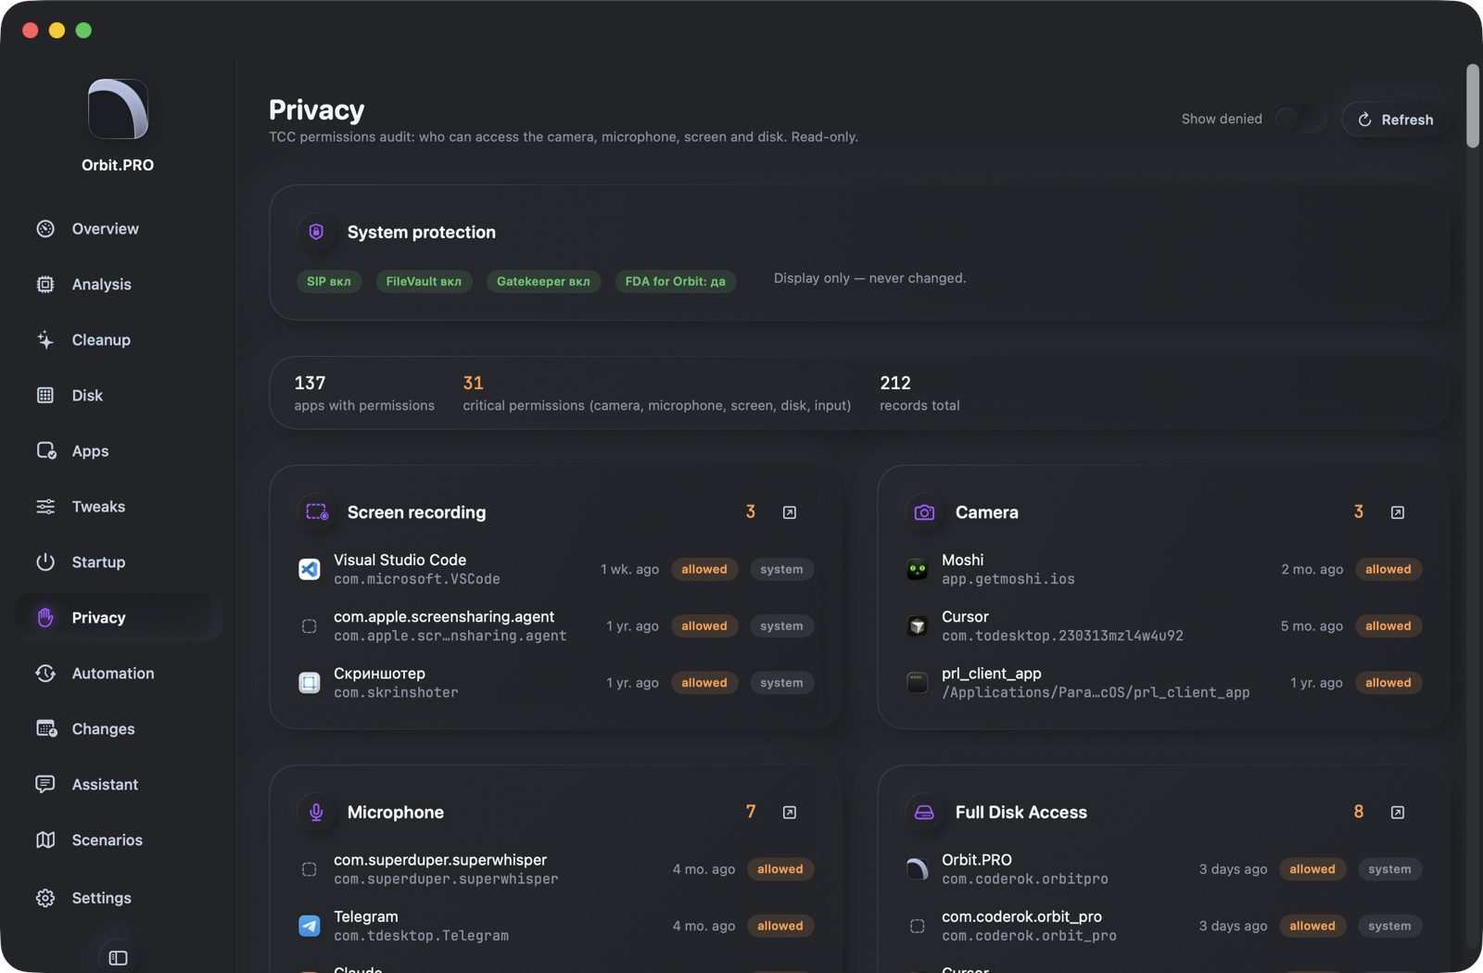Click the Visual Studio Code app icon

click(x=310, y=569)
